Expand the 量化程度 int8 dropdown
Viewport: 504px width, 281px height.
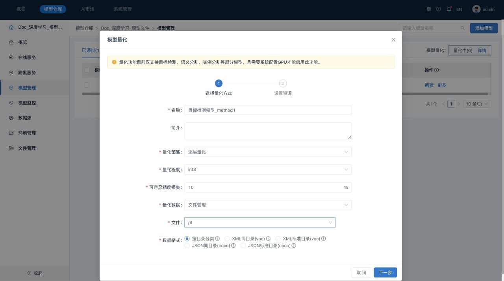(268, 170)
